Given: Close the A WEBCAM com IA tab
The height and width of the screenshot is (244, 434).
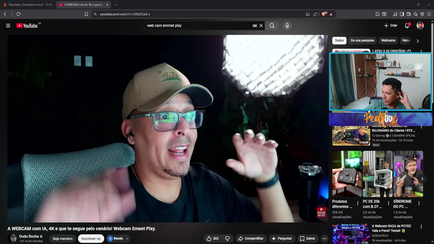Looking at the screenshot, I should click(107, 5).
